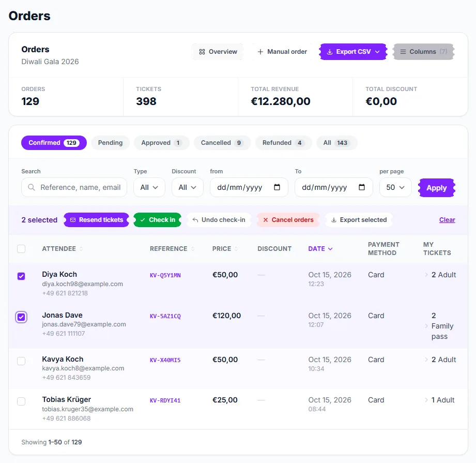Click the plus icon on Manual order
Image resolution: width=476 pixels, height=463 pixels.
tap(260, 52)
